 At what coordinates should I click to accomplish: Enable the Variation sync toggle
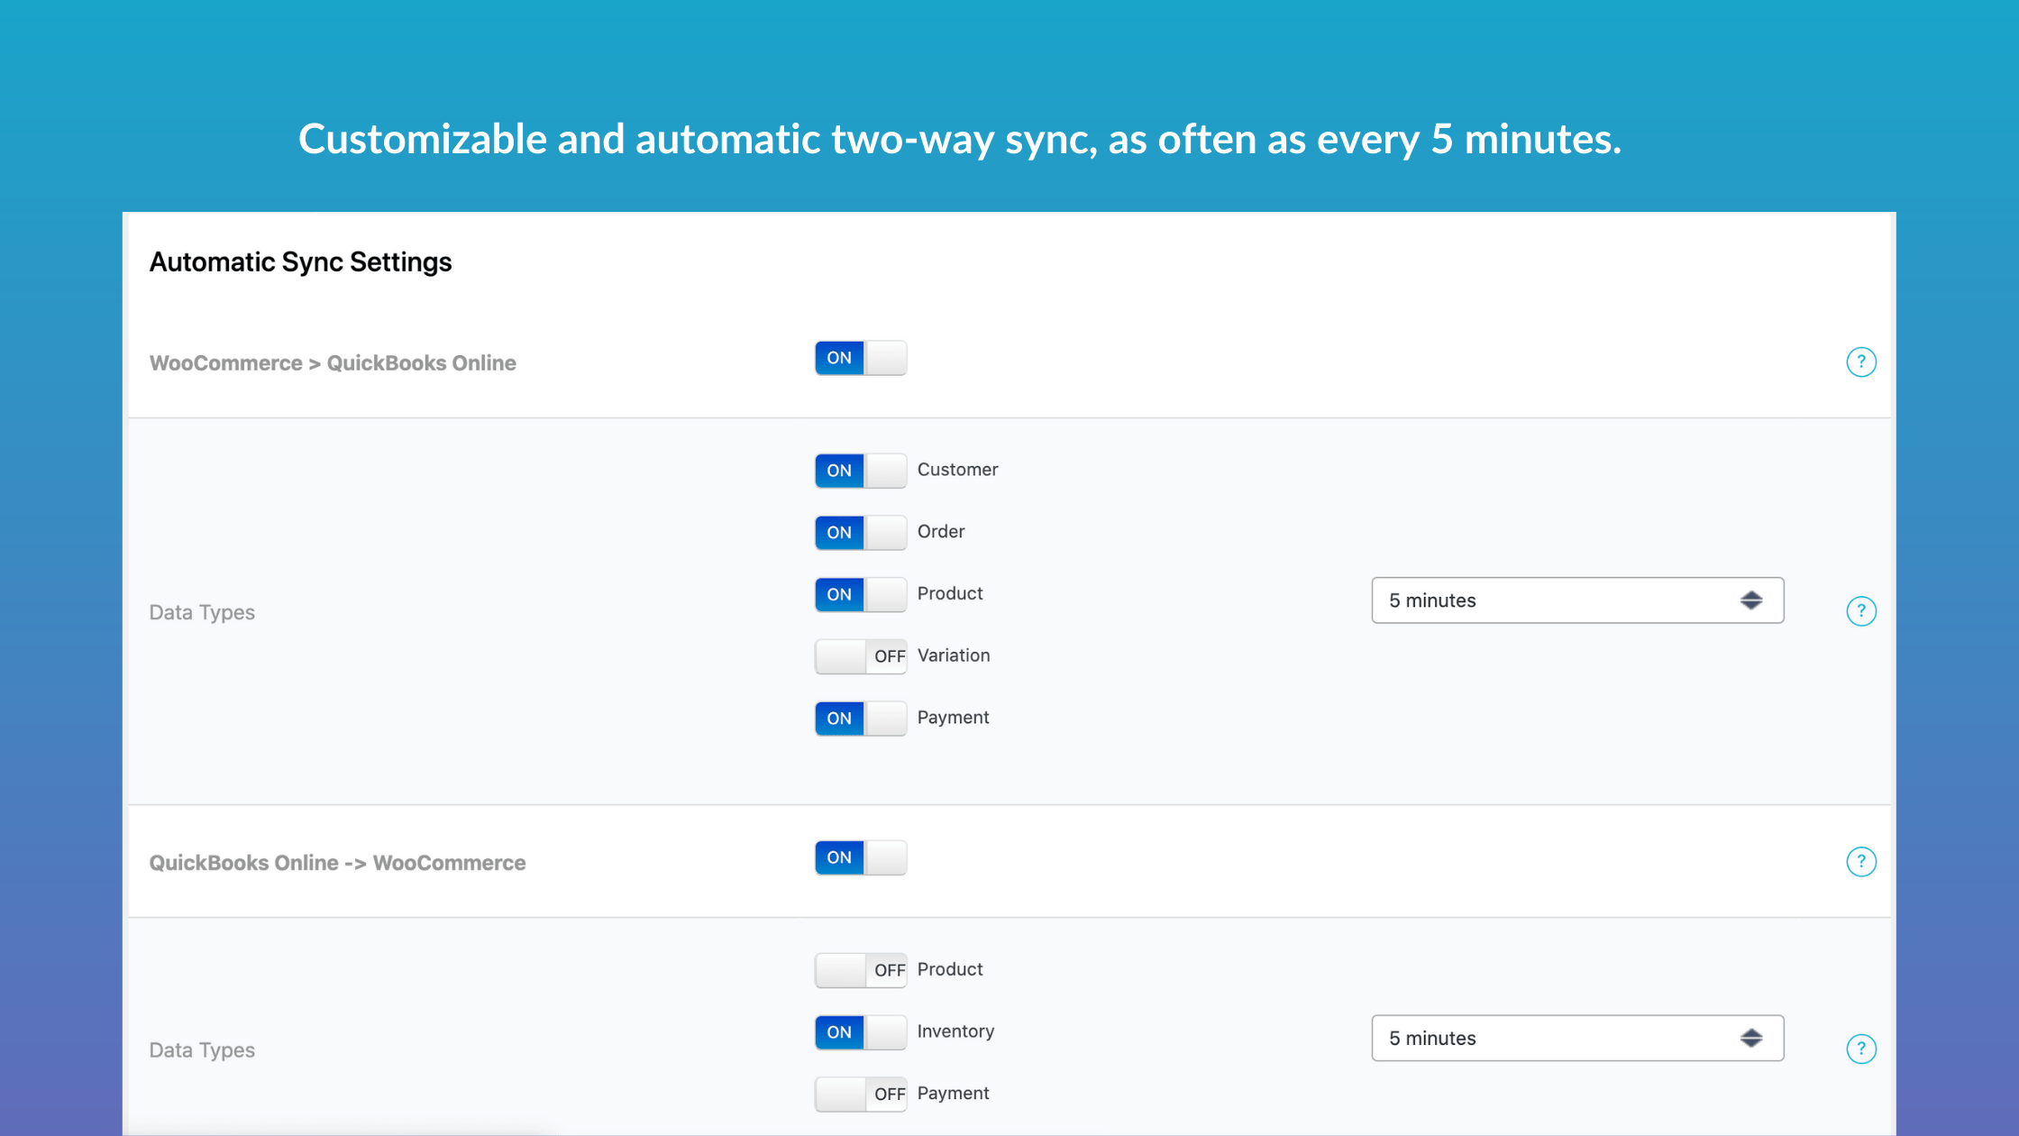pos(860,656)
